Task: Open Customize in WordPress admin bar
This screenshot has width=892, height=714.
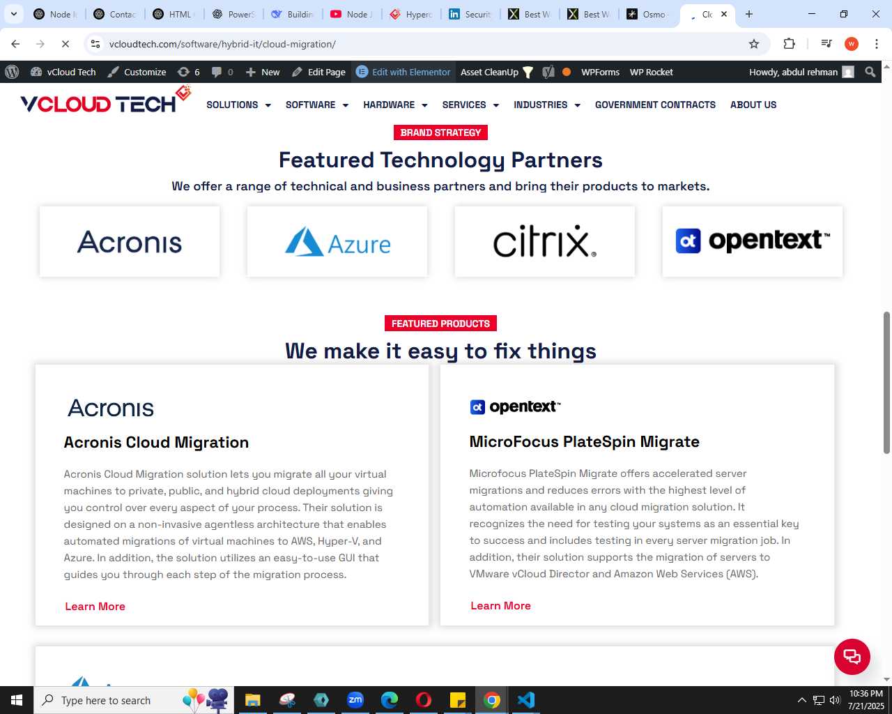Action: [137, 72]
